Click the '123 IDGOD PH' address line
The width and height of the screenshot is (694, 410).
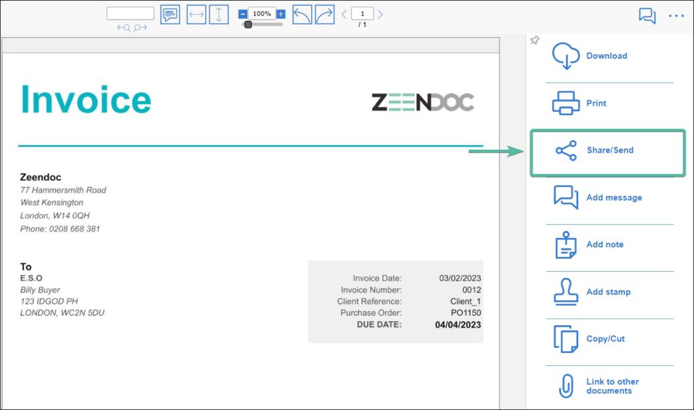(x=49, y=301)
